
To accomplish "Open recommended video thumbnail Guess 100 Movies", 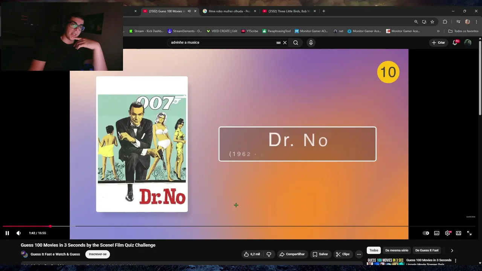I will click(x=386, y=262).
